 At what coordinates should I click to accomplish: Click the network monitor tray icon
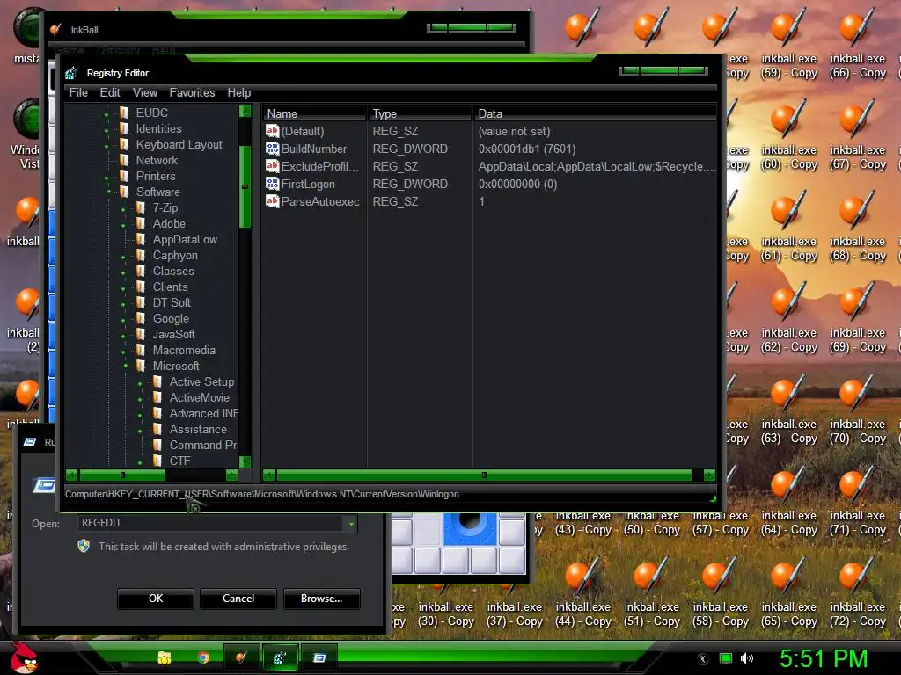tap(726, 658)
